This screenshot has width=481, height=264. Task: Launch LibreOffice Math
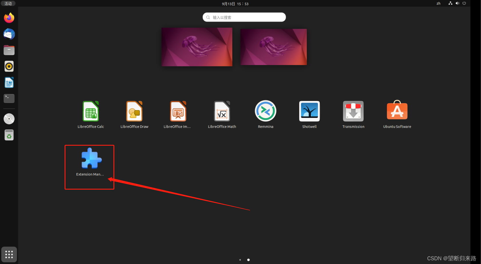(x=222, y=115)
